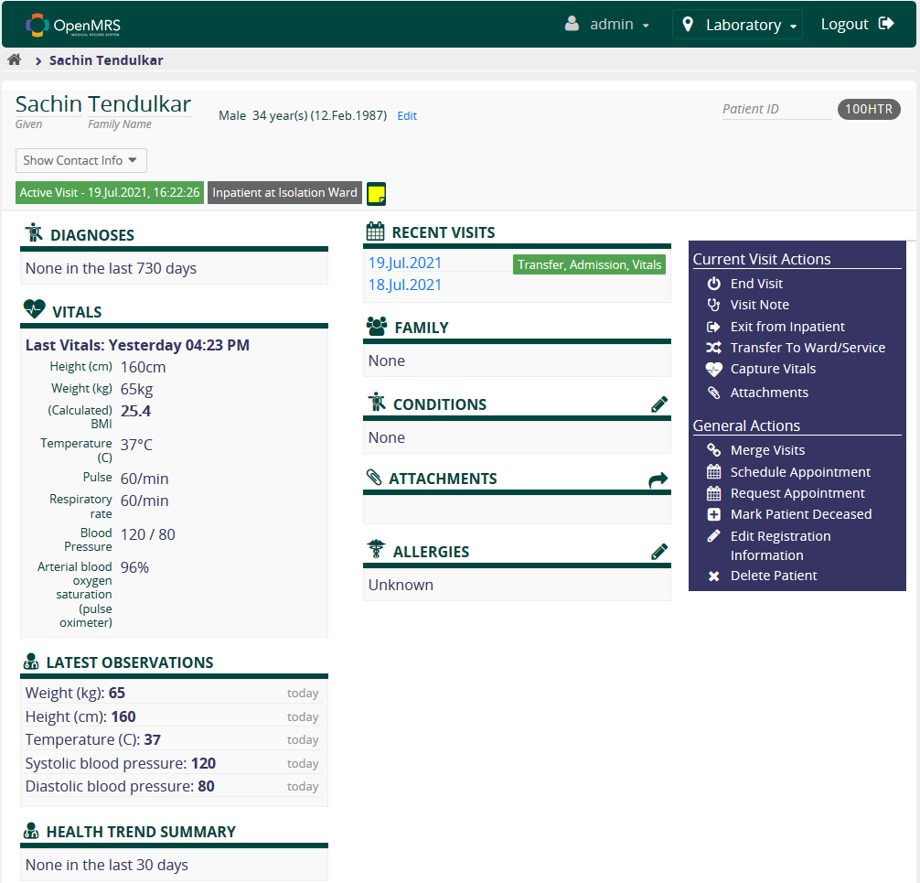Image resolution: width=920 pixels, height=883 pixels.
Task: Open the admin user dropdown
Action: (x=607, y=25)
